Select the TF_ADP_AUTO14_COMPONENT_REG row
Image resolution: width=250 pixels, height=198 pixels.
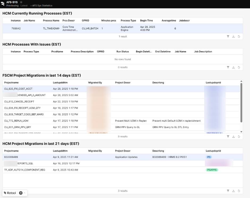[123, 170]
